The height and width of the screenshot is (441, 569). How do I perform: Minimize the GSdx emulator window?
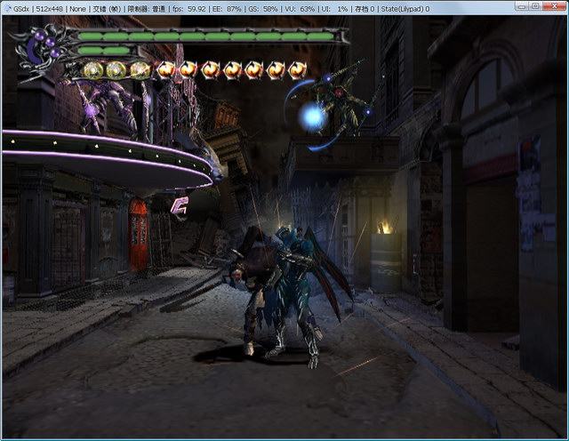tap(522, 6)
